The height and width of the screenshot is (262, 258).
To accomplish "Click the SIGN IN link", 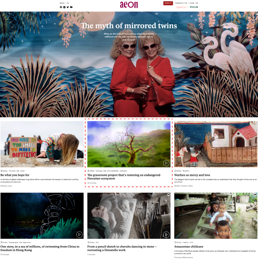I will (x=194, y=3).
